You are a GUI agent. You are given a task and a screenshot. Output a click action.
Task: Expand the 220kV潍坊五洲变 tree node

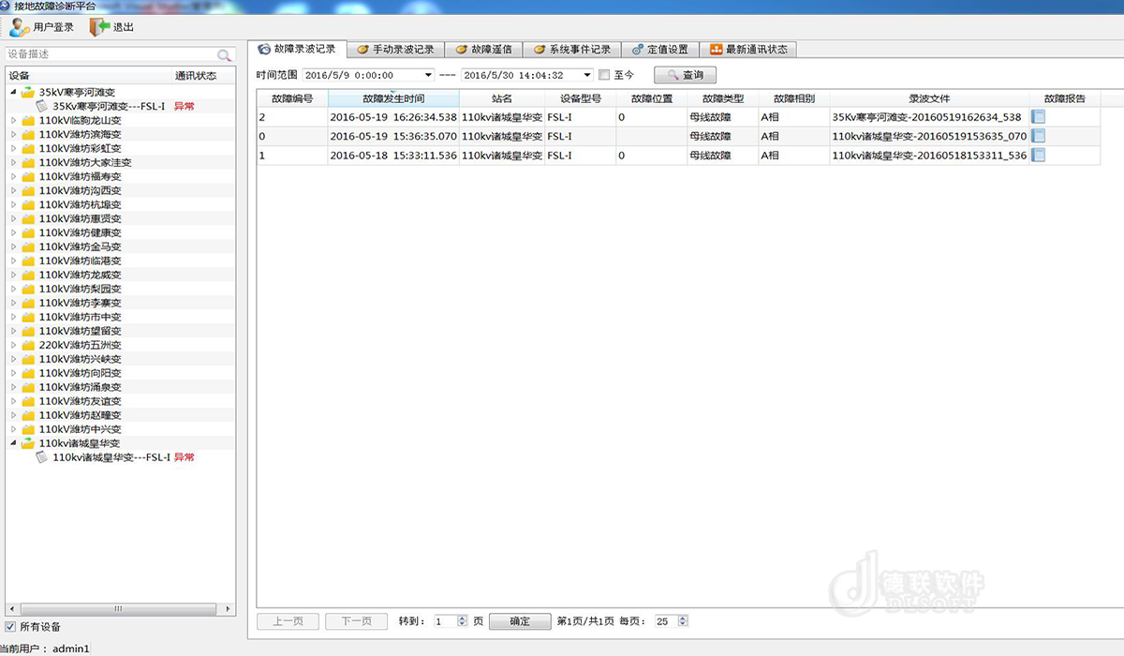point(13,345)
